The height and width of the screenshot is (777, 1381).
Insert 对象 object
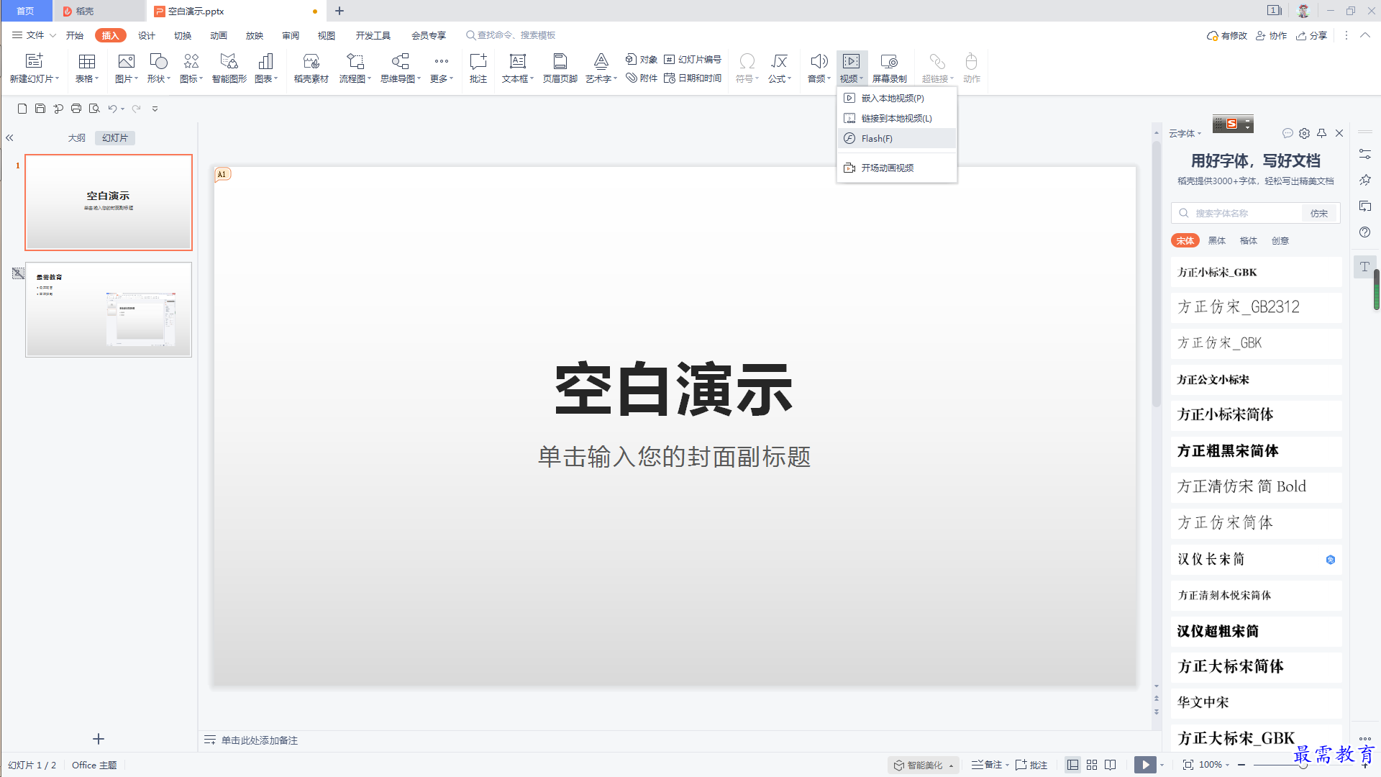coord(642,59)
